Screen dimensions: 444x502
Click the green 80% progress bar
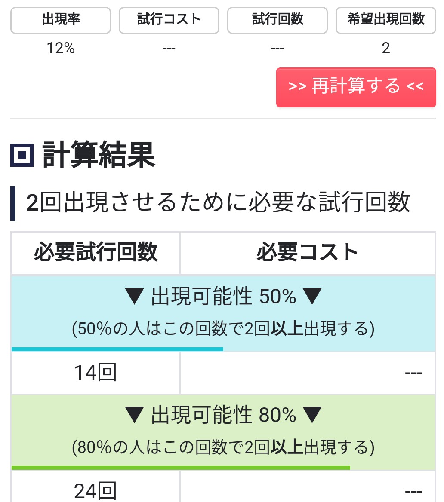coord(181,468)
